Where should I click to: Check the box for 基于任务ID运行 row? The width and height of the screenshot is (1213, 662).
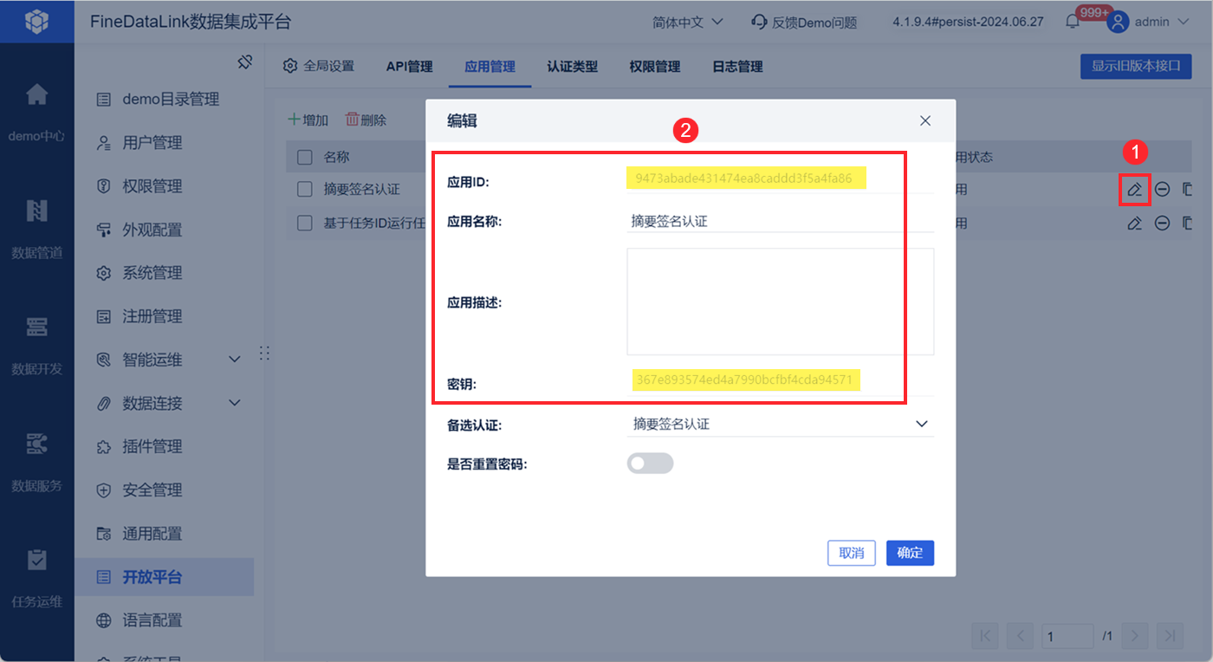coord(304,224)
